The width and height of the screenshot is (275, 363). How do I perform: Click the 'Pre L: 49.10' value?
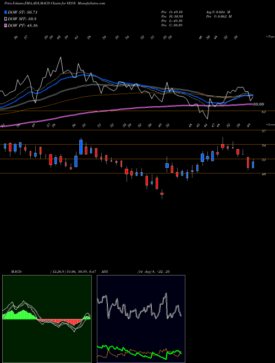(172, 20)
